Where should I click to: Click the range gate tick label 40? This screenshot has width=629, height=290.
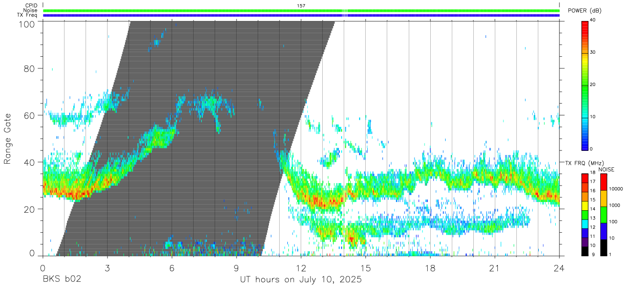29,162
